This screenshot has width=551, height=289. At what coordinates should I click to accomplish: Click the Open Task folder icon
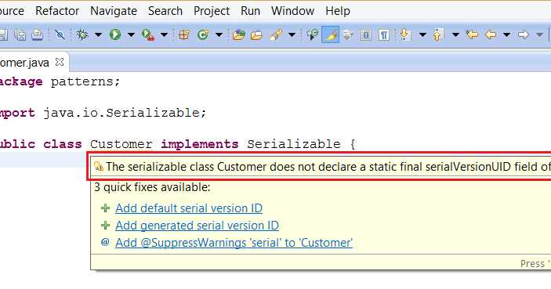pos(257,34)
